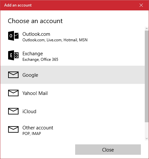Open the Other account option
This screenshot has height=159, width=149.
[x=73, y=130]
